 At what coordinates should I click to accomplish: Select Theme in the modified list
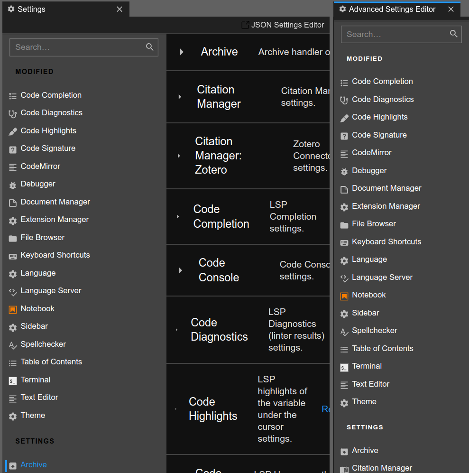coord(33,415)
